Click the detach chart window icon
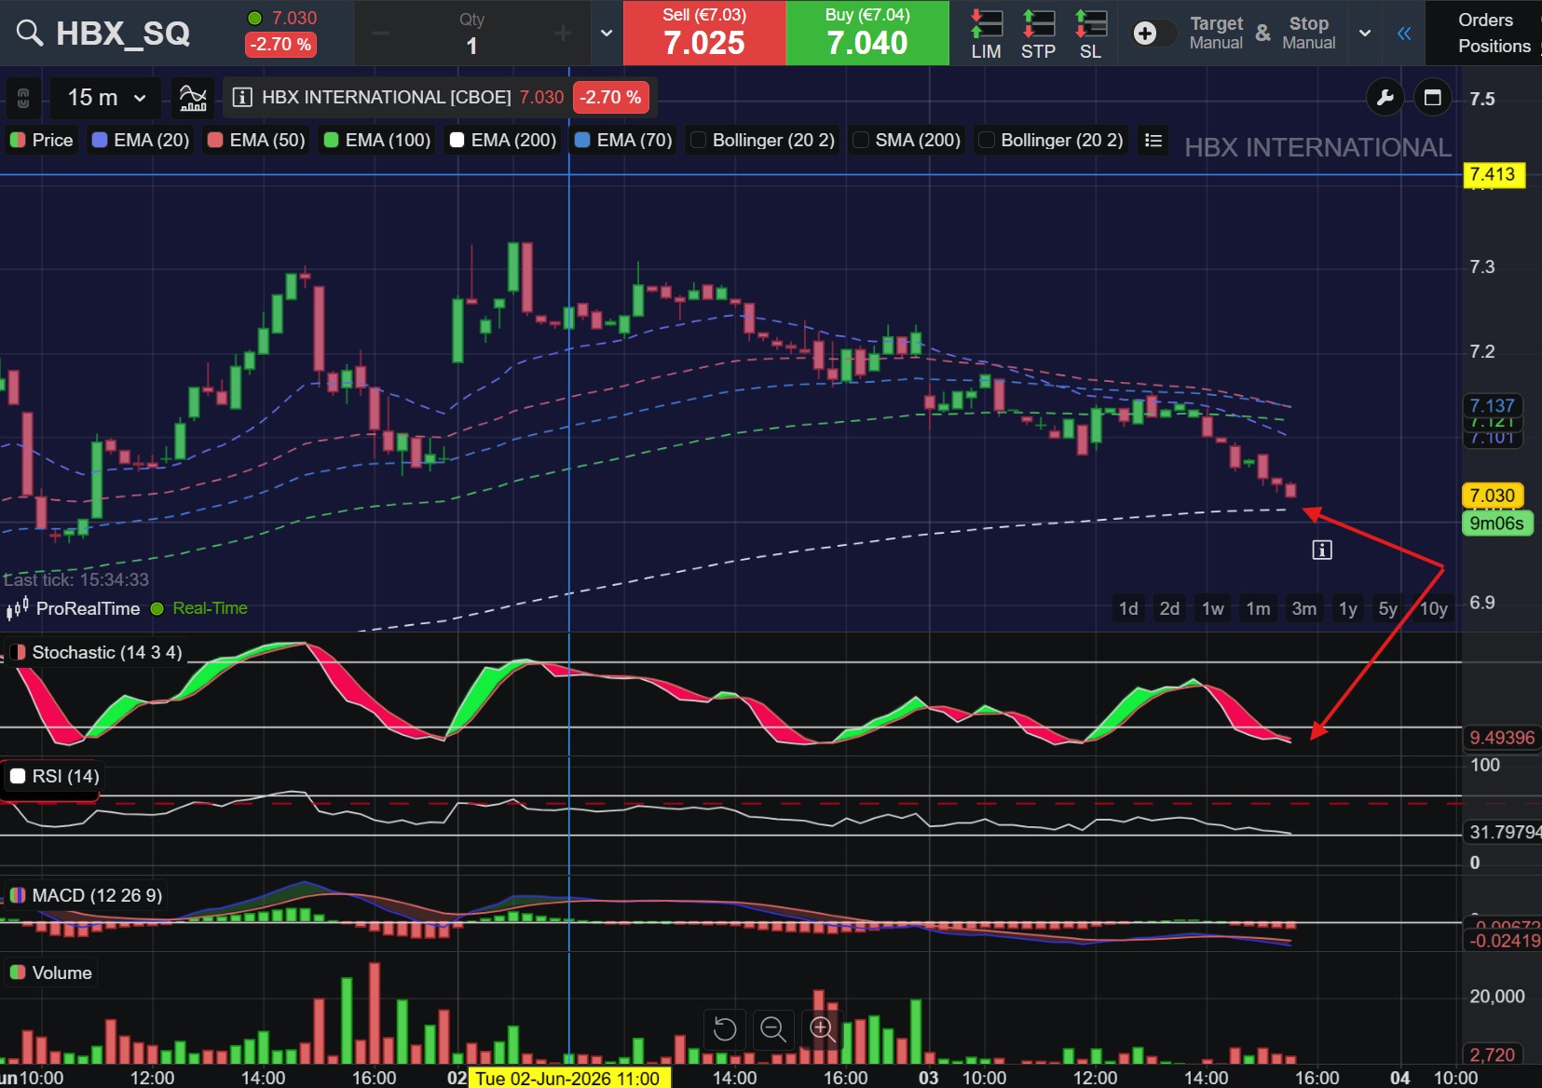1542x1088 pixels. [x=1433, y=97]
